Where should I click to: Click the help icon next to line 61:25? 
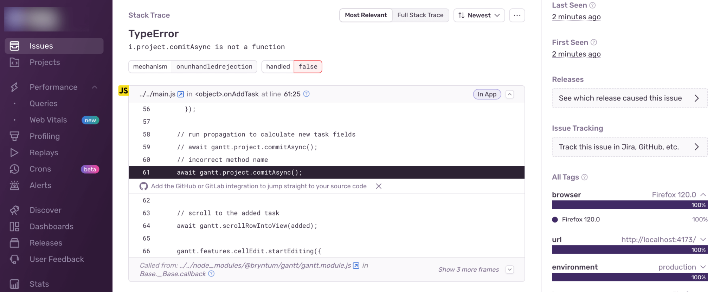306,94
